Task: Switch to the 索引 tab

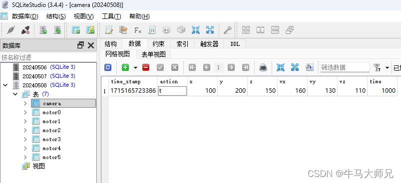Action: [182, 44]
